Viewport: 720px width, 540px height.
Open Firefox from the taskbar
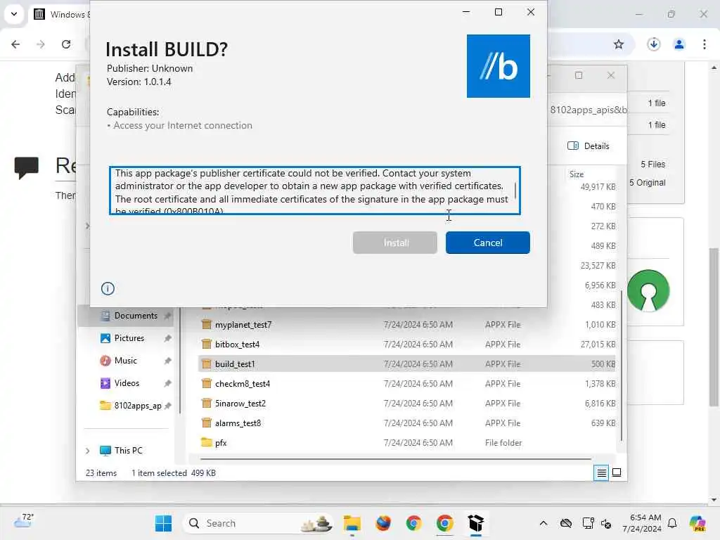coord(383,523)
